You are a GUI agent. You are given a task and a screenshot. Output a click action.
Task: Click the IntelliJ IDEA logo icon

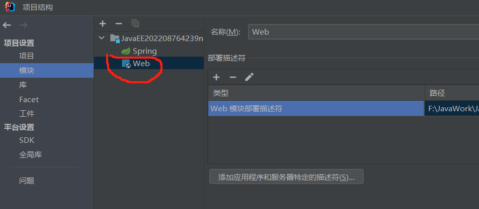tap(10, 7)
